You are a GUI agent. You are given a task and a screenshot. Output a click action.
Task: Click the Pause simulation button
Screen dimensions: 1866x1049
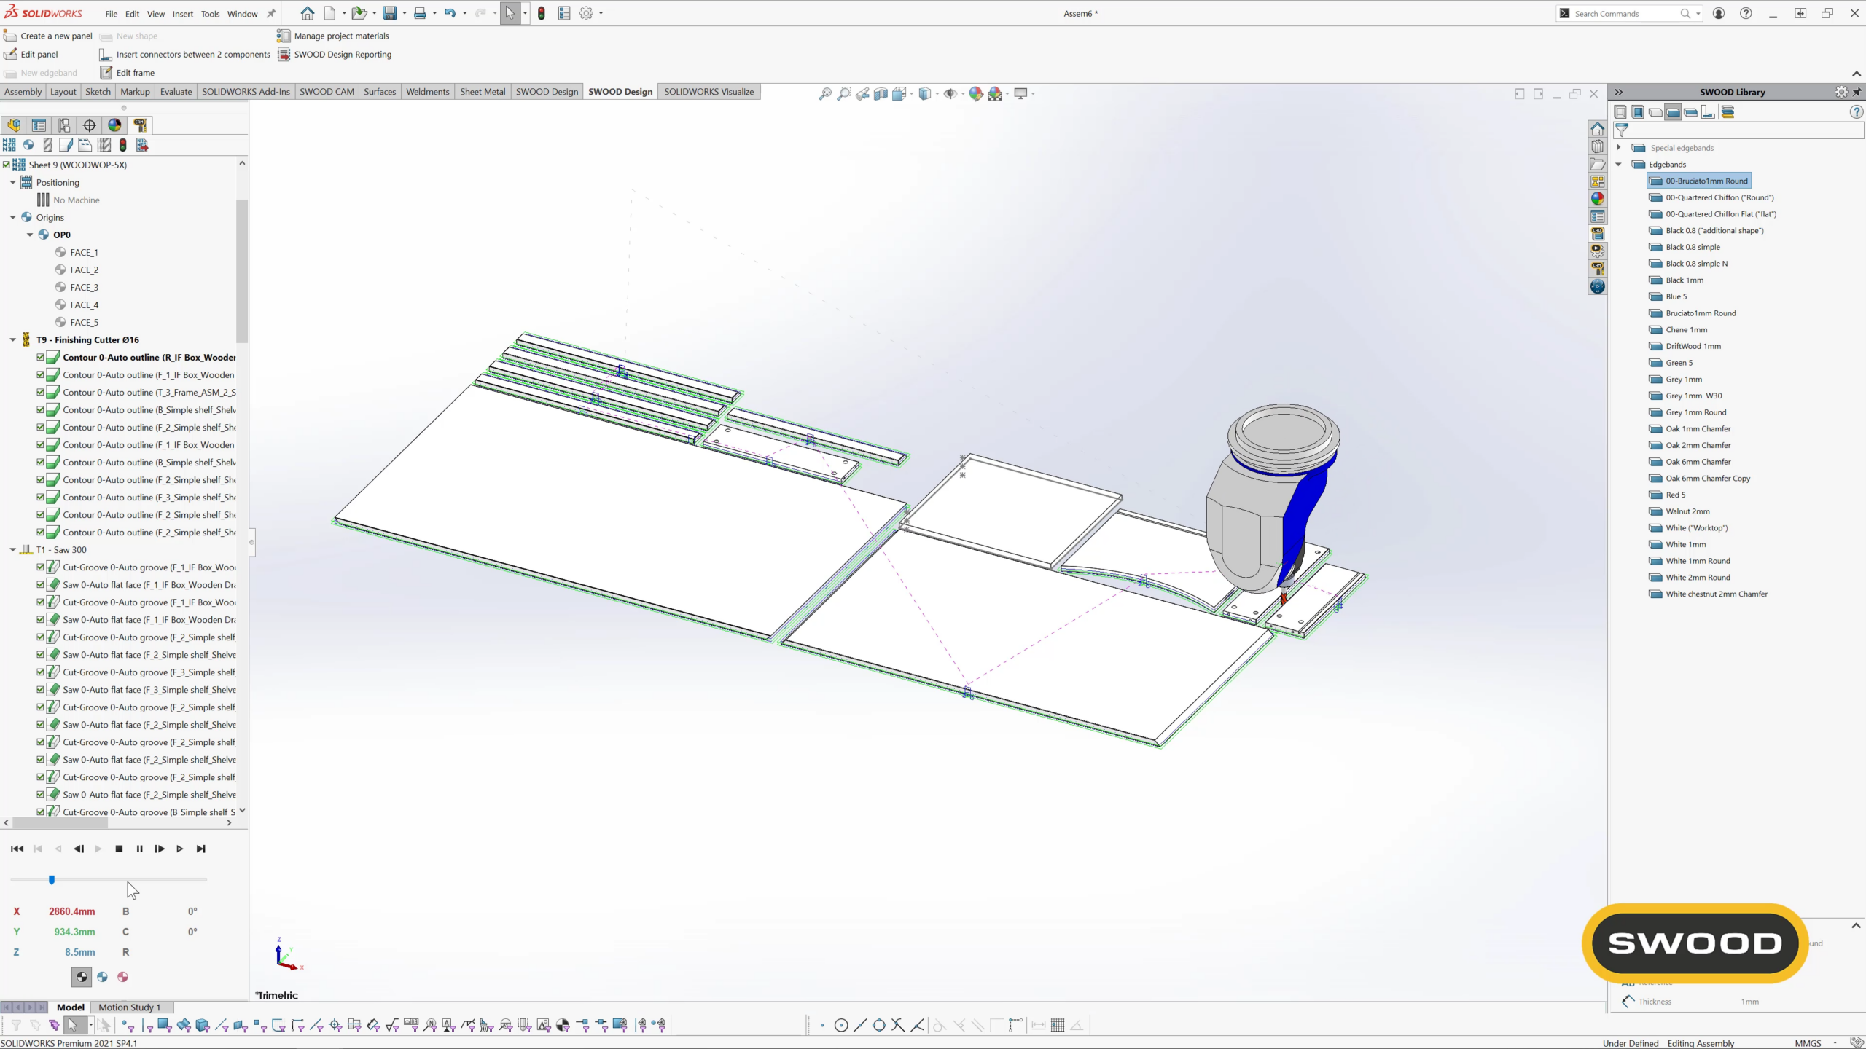click(x=139, y=849)
